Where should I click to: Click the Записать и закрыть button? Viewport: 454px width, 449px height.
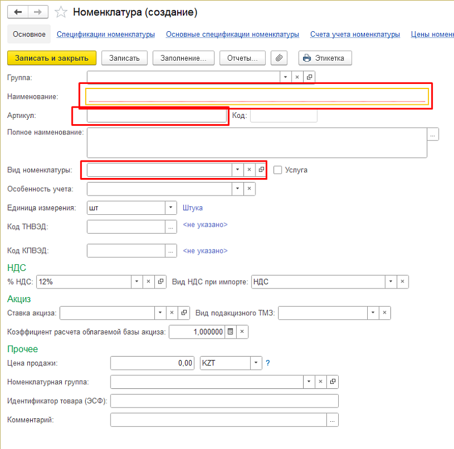[52, 58]
